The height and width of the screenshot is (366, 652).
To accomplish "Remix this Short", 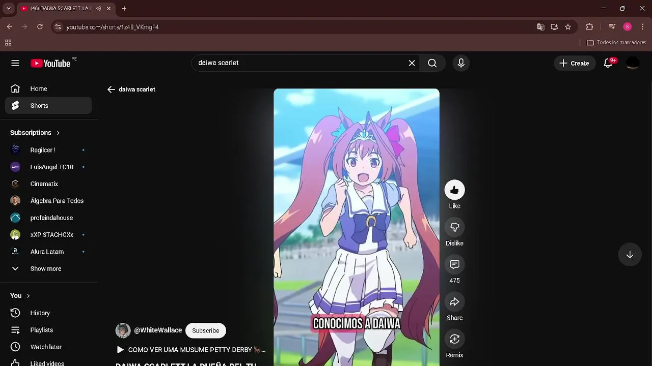I will point(454,339).
